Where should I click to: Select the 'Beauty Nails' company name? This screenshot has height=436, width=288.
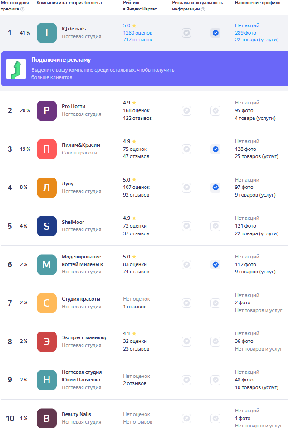click(76, 414)
